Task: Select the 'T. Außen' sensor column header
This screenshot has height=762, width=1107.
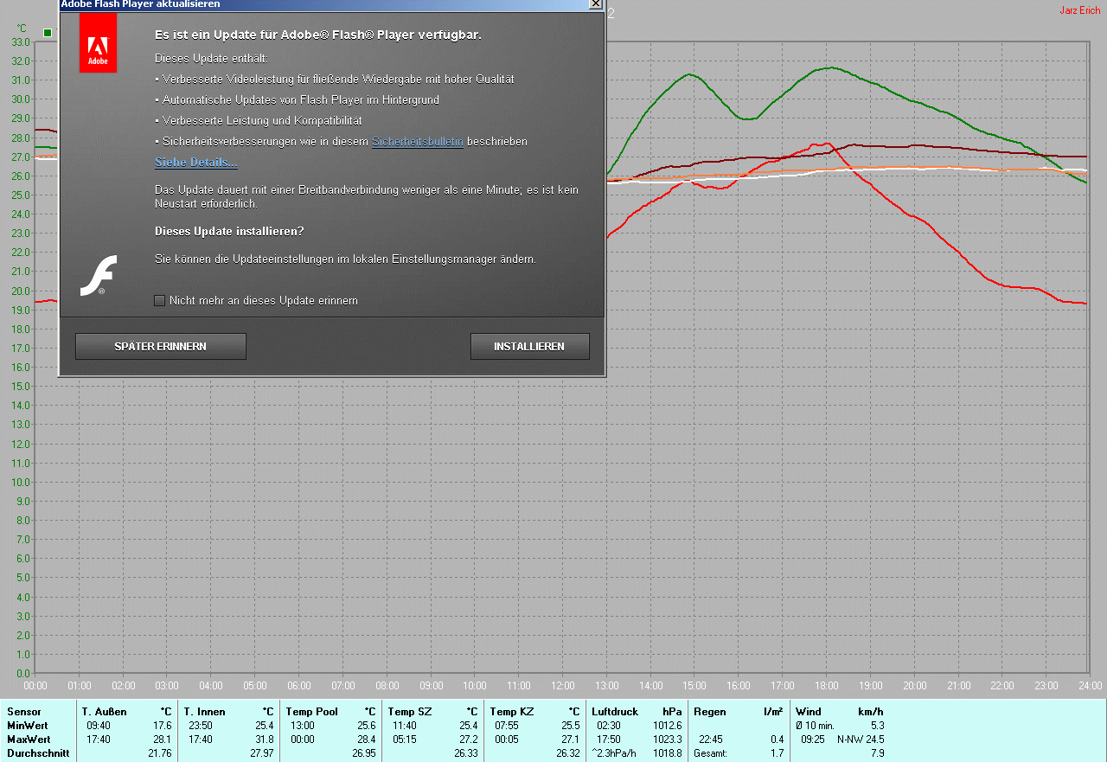Action: coord(105,712)
